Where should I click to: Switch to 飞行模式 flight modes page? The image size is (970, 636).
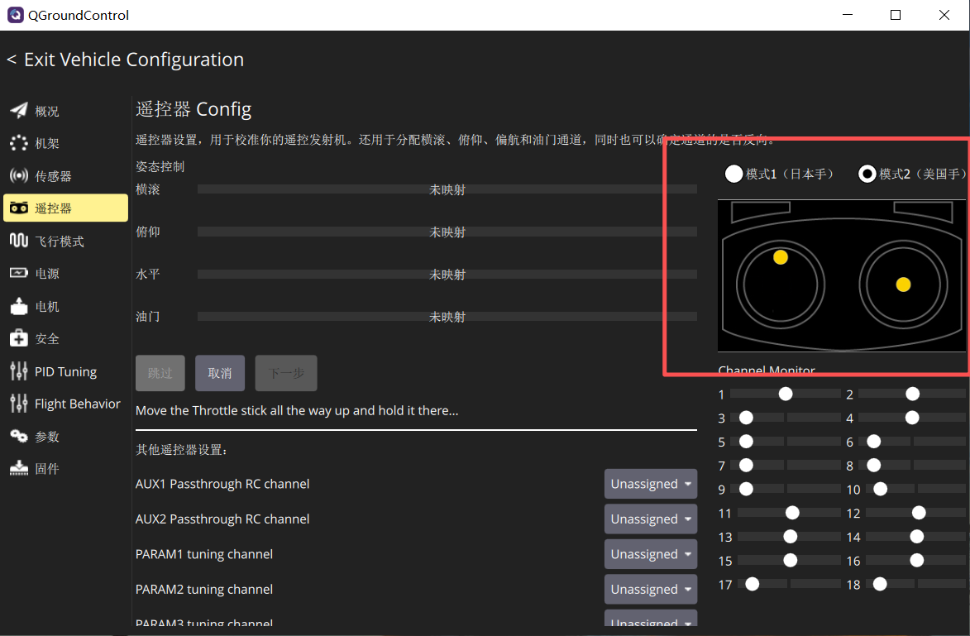pos(65,241)
